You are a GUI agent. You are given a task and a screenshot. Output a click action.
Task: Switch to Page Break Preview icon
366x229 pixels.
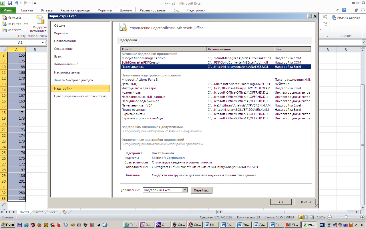(x=312, y=217)
